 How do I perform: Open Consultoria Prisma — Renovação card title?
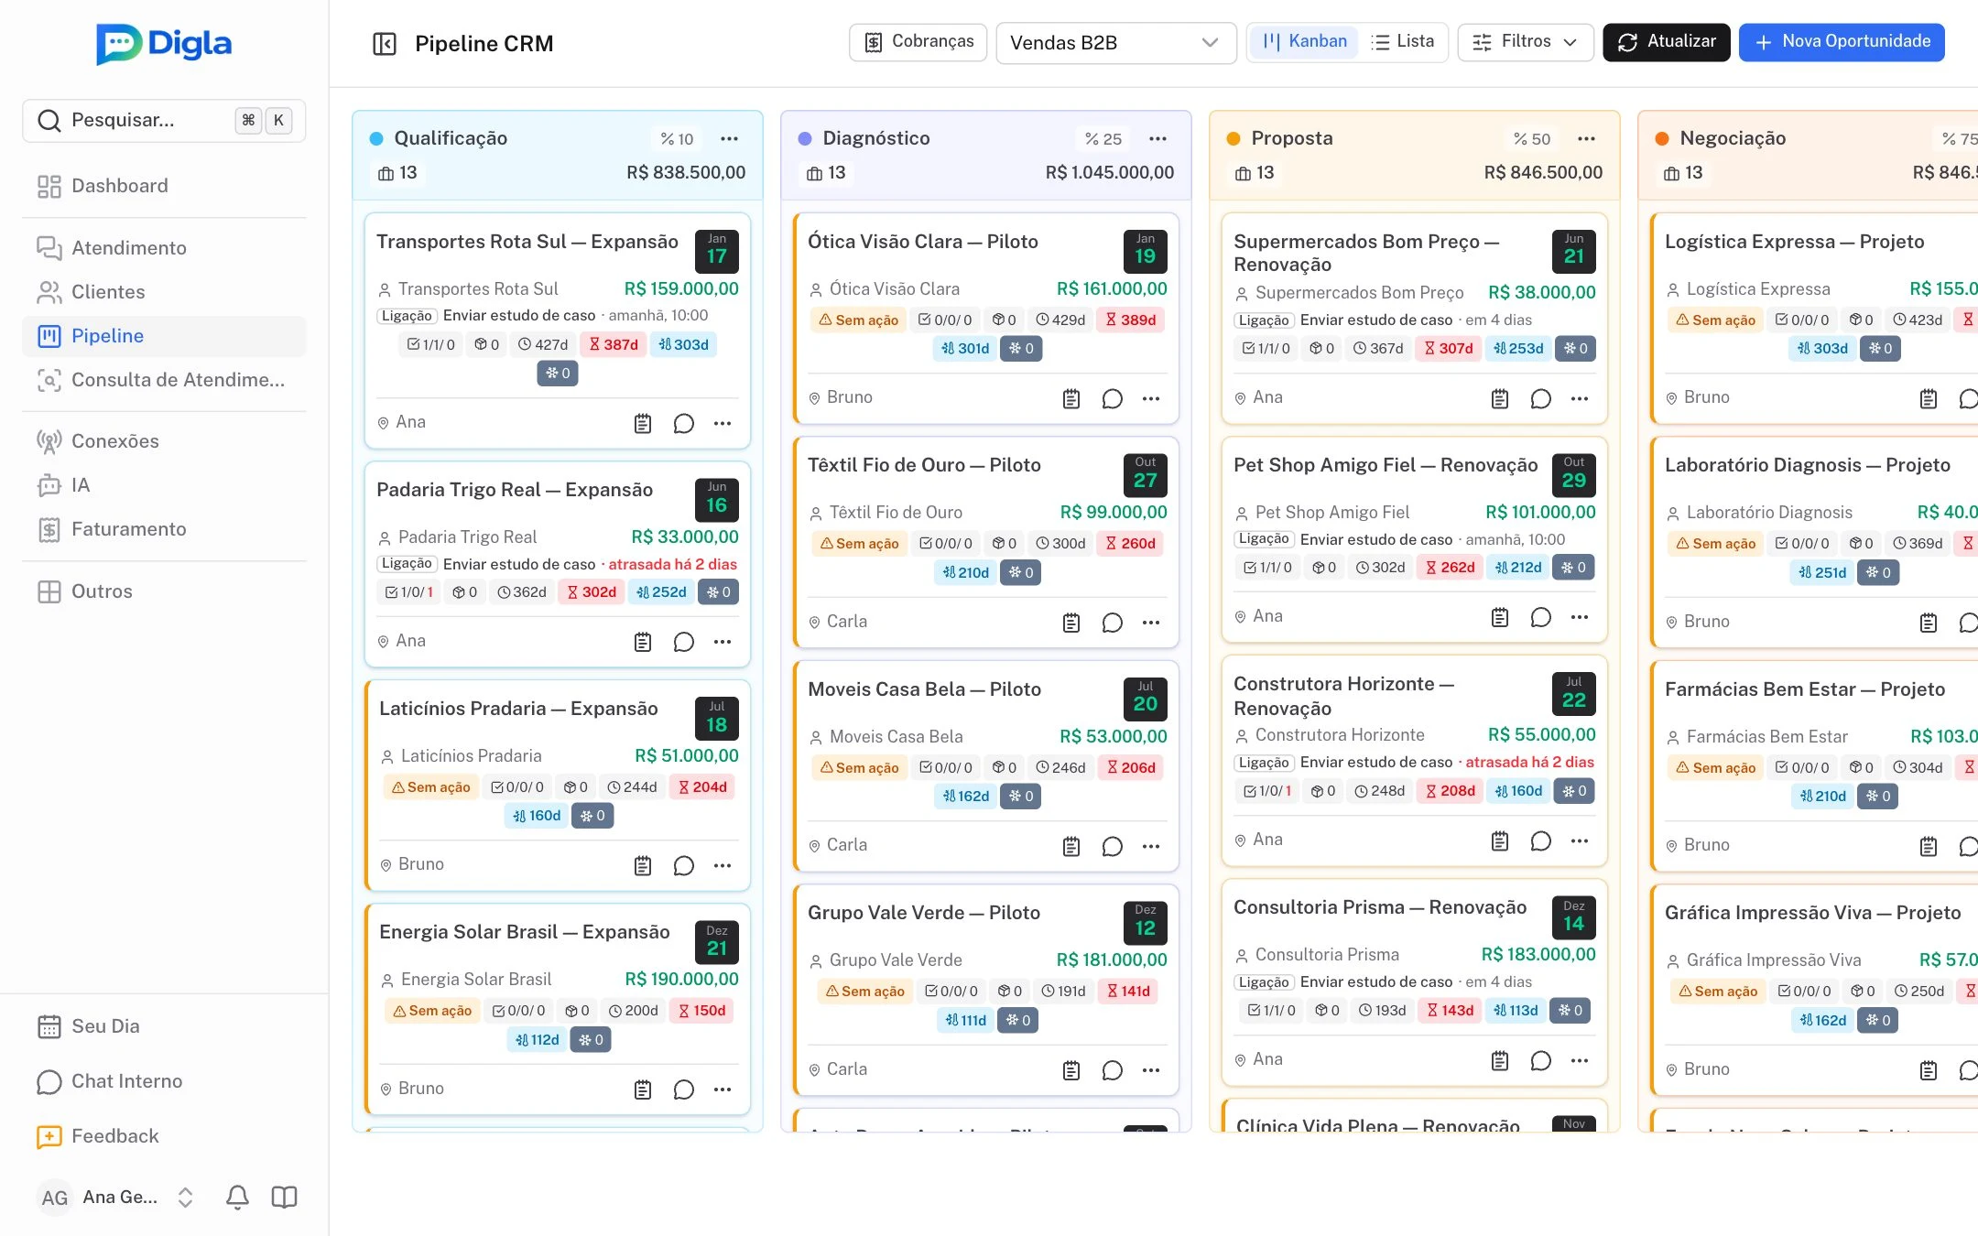pos(1379,907)
